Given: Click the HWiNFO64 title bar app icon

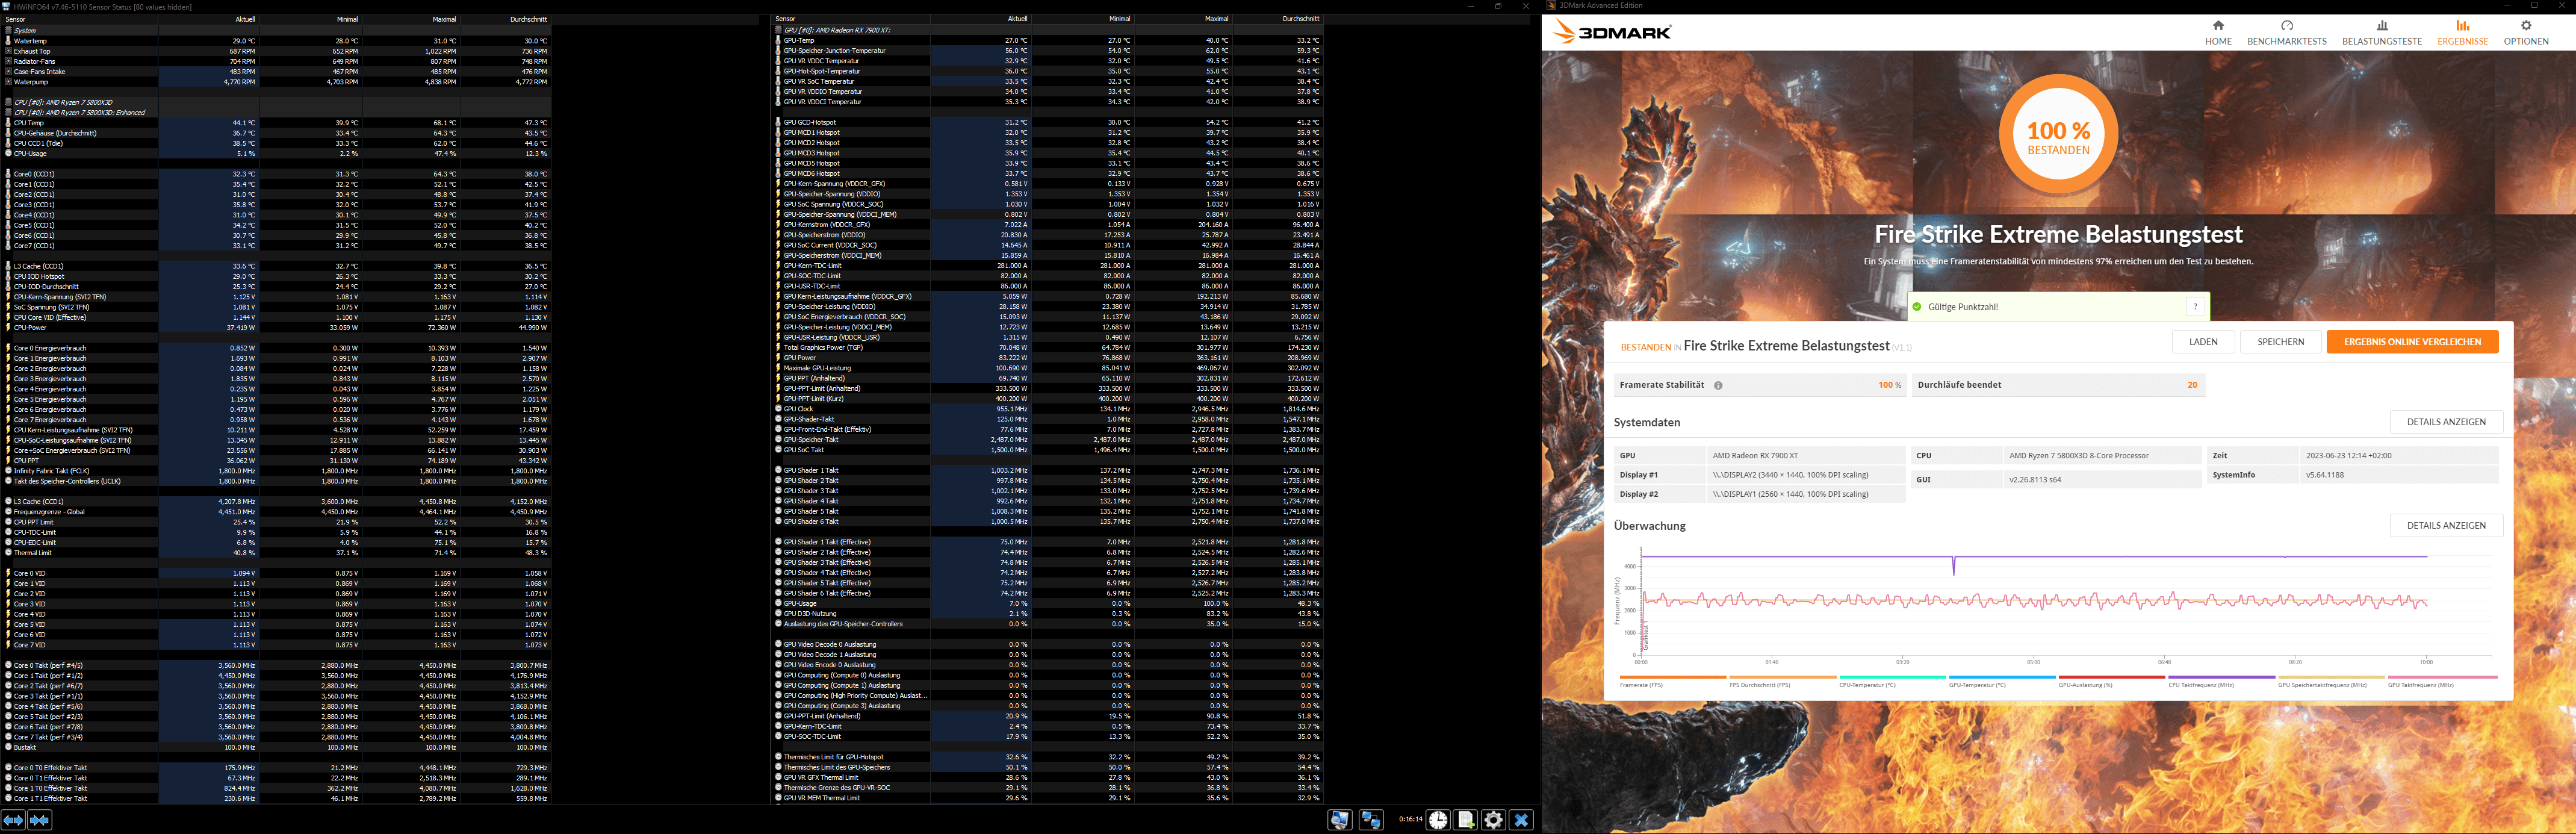Looking at the screenshot, I should point(7,7).
